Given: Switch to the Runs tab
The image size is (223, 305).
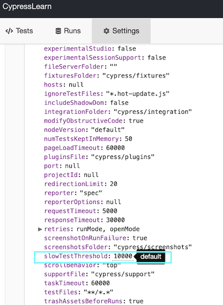Looking at the screenshot, I should pyautogui.click(x=68, y=31).
